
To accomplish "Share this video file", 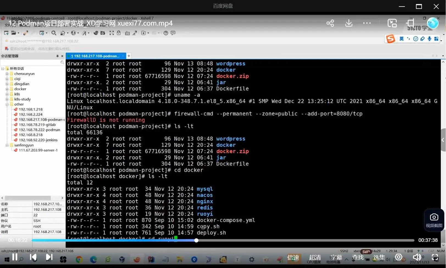I will coord(330,23).
